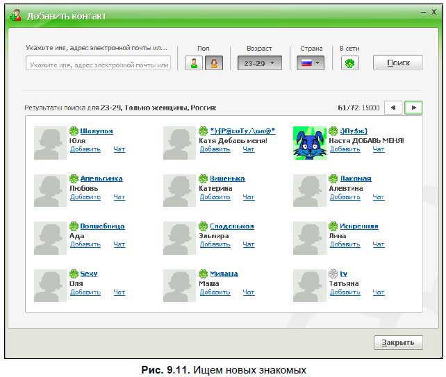Click the add-contact icon in the title bar
Viewport: 446px width, 377px height.
[x=15, y=15]
